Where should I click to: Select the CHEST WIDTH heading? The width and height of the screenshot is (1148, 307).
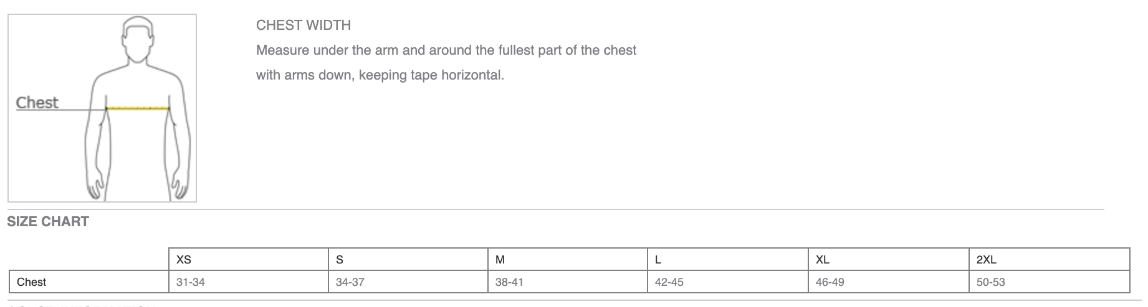[x=304, y=25]
